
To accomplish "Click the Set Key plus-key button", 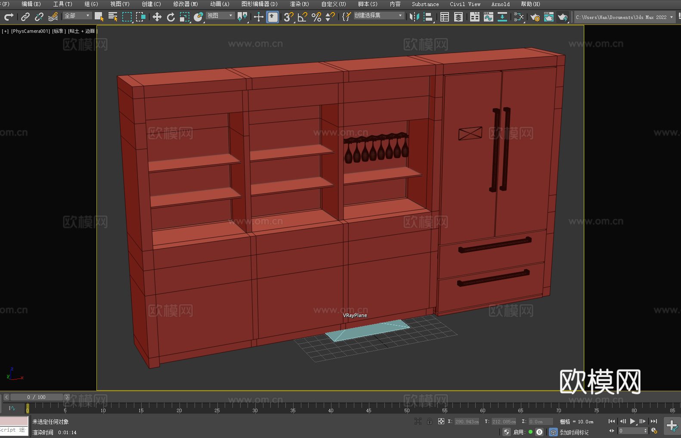I will point(672,426).
